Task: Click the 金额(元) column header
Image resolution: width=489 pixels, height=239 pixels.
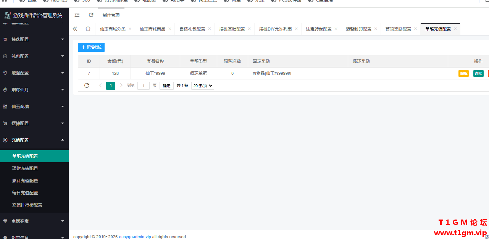Action: pyautogui.click(x=115, y=61)
